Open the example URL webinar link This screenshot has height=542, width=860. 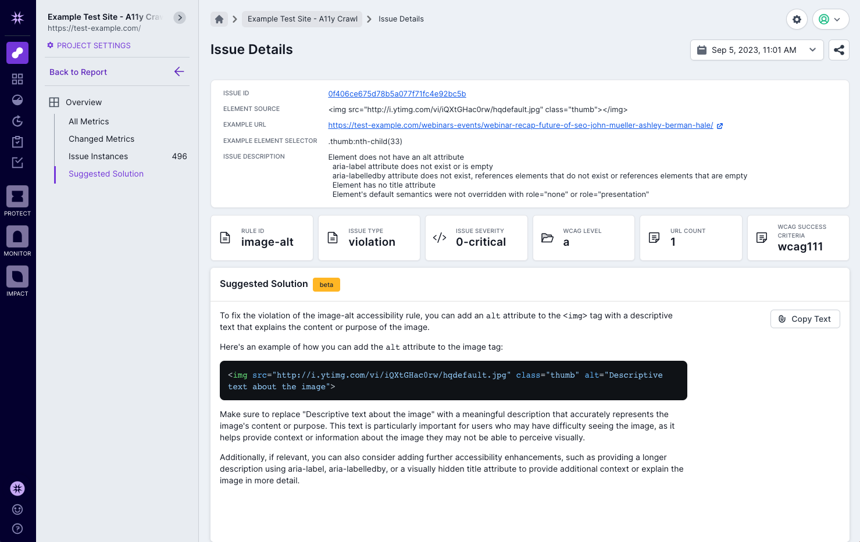point(520,125)
